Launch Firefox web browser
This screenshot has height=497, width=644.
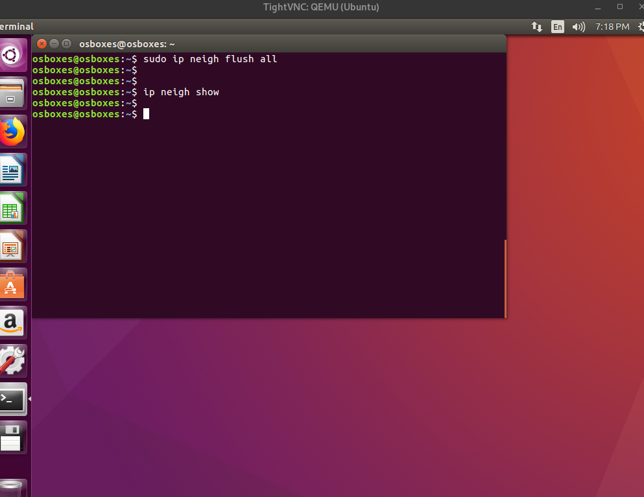point(12,132)
